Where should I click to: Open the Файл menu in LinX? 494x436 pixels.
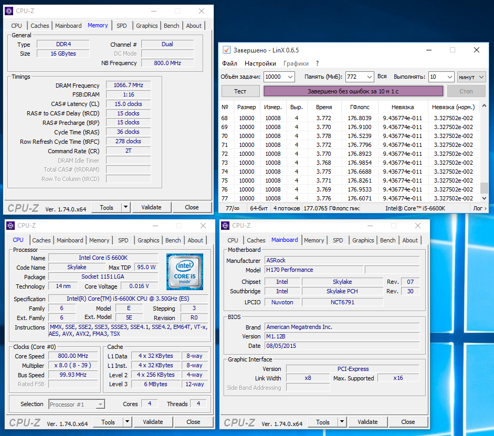229,63
